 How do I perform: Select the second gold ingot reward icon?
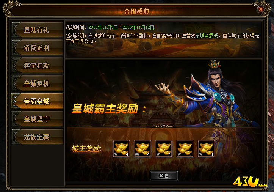[x=142, y=149]
